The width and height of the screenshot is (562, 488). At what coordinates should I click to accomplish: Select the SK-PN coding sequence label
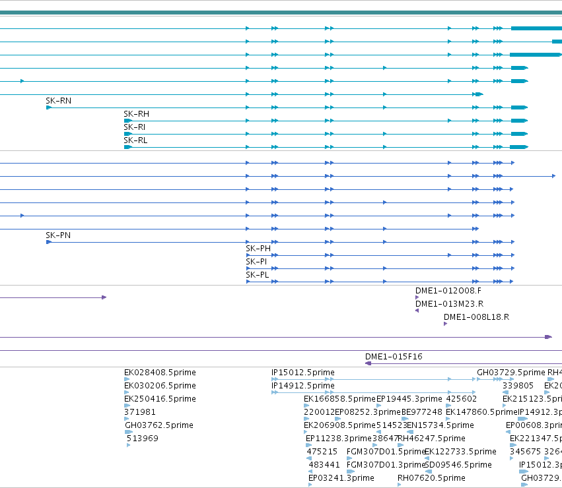click(x=58, y=235)
